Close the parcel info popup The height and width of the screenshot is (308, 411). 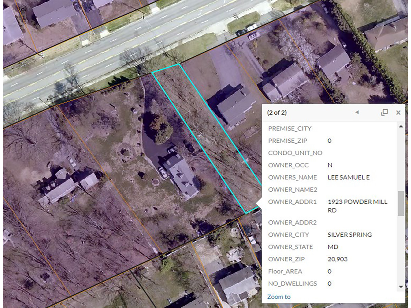pos(398,112)
